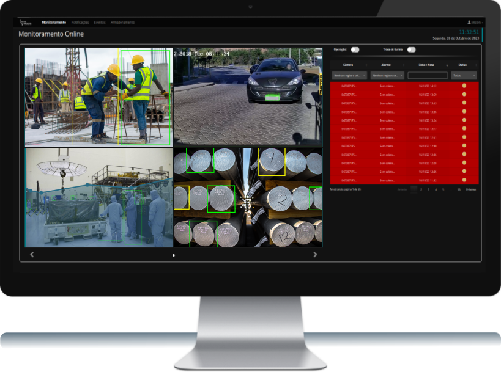Open the column menu icon beside Alarme header
This screenshot has width=501, height=372.
404,65
